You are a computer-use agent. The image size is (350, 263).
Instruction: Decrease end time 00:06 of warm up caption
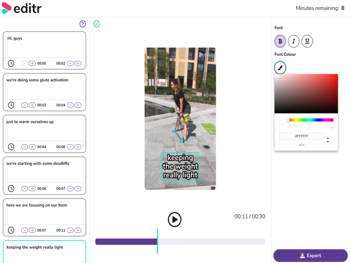point(70,147)
